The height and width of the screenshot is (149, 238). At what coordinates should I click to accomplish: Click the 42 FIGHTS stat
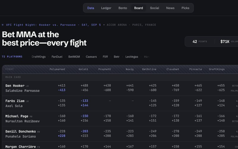point(200,41)
